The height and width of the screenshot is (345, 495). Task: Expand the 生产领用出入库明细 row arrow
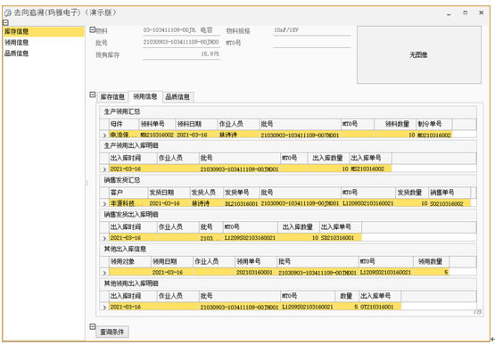click(x=104, y=169)
